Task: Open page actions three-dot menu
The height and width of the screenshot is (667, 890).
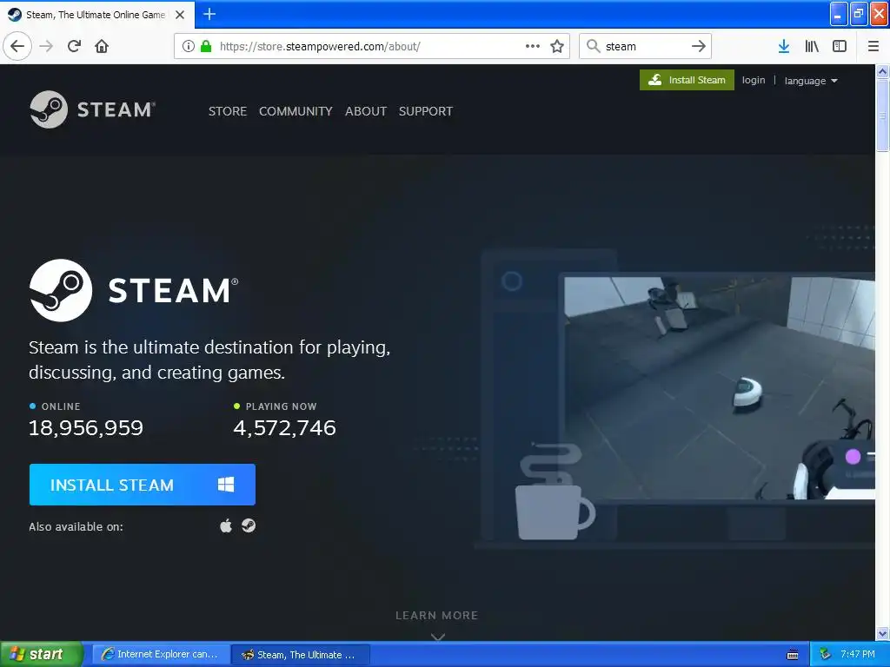Action: pos(533,46)
